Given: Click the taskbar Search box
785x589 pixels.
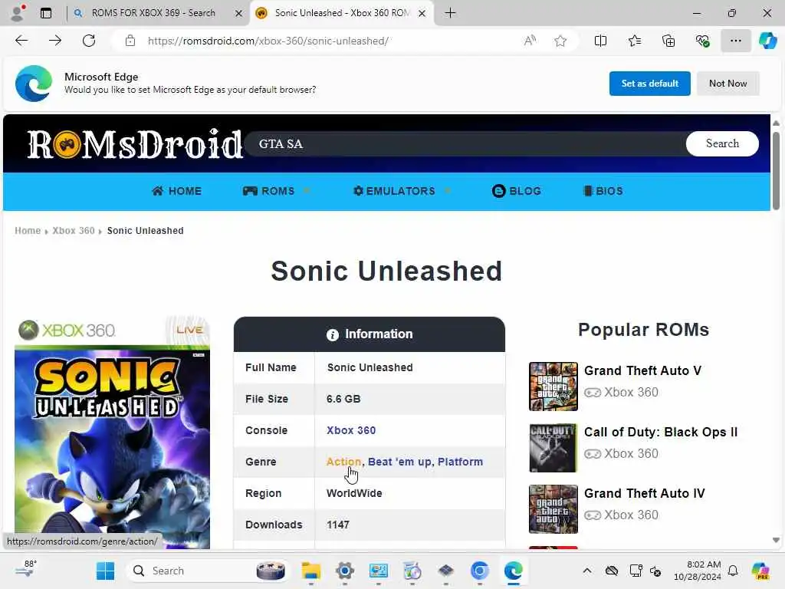Looking at the screenshot, I should (x=208, y=571).
